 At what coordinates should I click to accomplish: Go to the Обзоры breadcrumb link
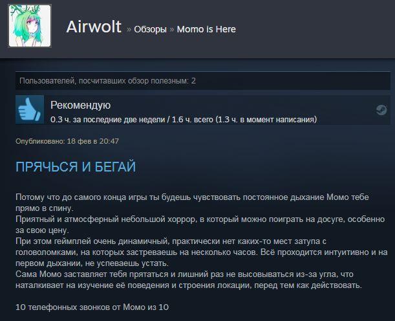(150, 29)
